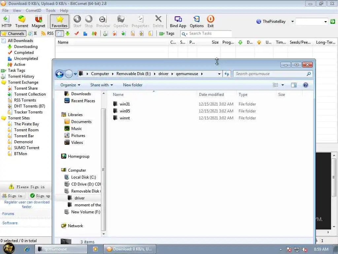The height and width of the screenshot is (254, 338).
Task: Open the Organize dropdown menu
Action: [70, 85]
